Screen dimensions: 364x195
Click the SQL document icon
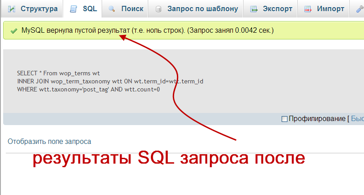tap(73, 9)
